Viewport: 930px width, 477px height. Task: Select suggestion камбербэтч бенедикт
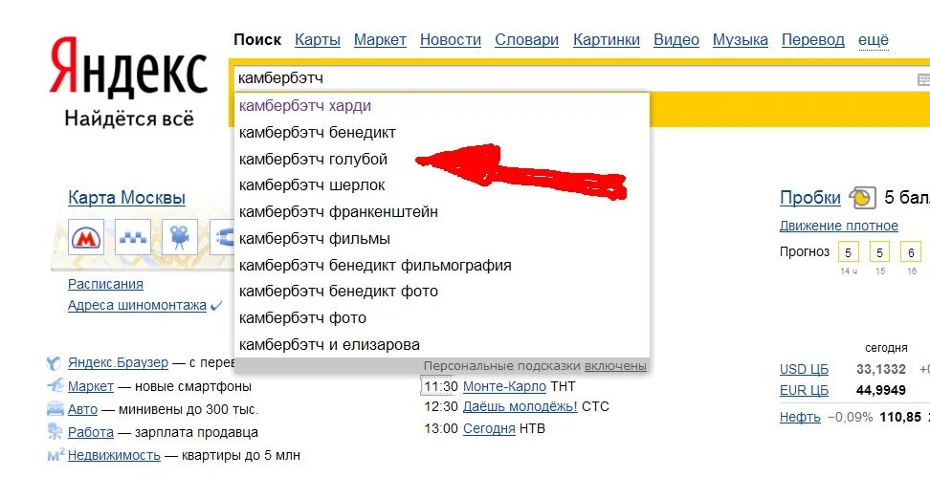[x=442, y=133]
